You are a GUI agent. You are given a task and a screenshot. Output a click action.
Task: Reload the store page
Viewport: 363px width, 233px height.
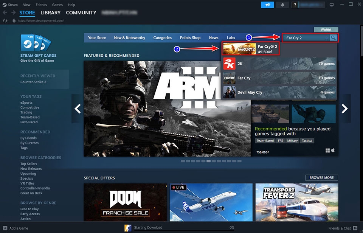(x=5, y=20)
